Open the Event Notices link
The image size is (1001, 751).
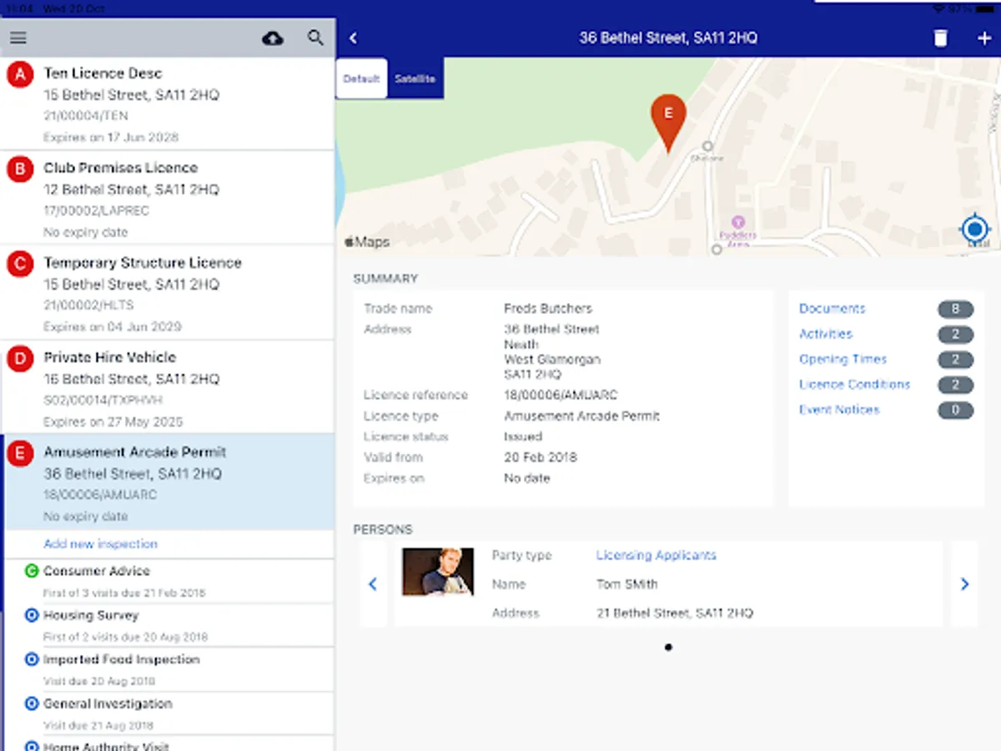(839, 410)
